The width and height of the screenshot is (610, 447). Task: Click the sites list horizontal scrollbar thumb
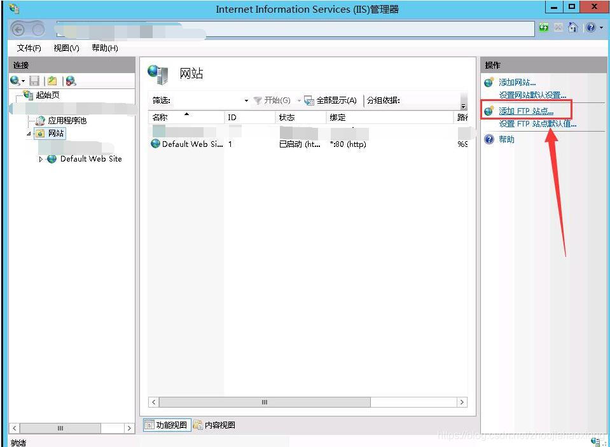point(265,402)
